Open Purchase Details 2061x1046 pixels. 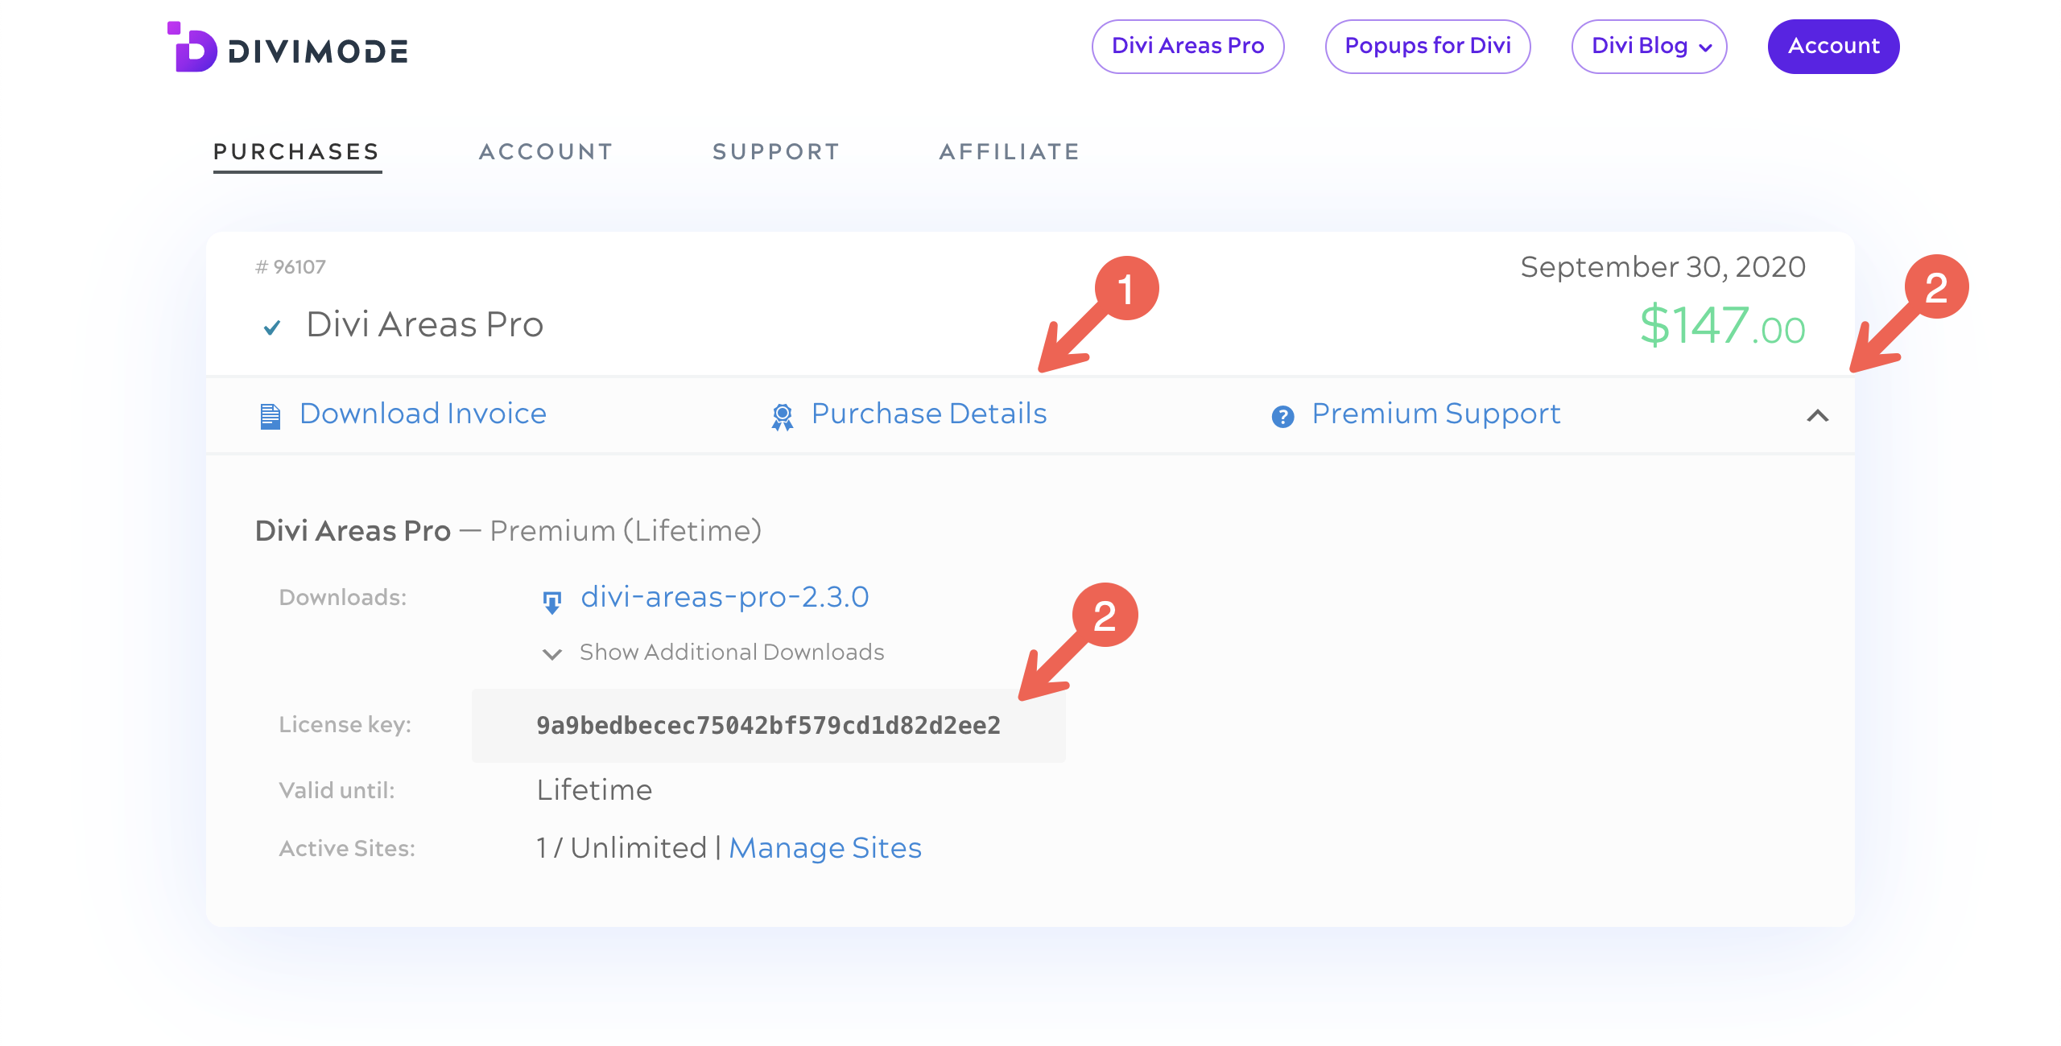pos(928,414)
